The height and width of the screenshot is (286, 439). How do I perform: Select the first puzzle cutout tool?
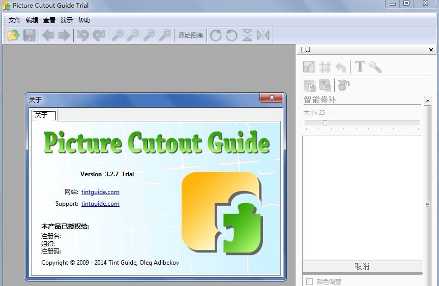click(310, 85)
